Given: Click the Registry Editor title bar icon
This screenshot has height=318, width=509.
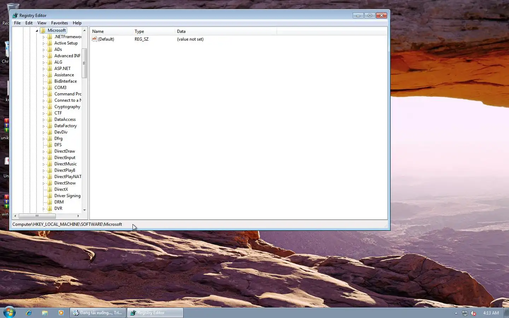Looking at the screenshot, I should (x=15, y=16).
